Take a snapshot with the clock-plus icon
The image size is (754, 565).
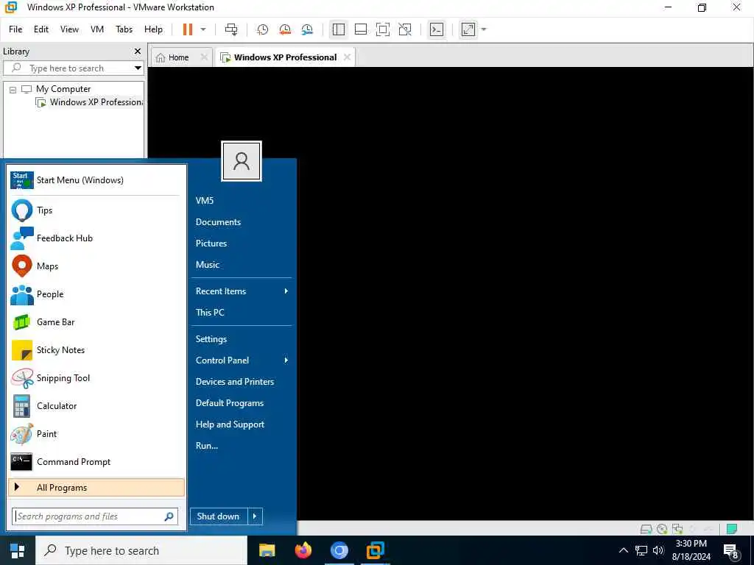[x=263, y=29]
